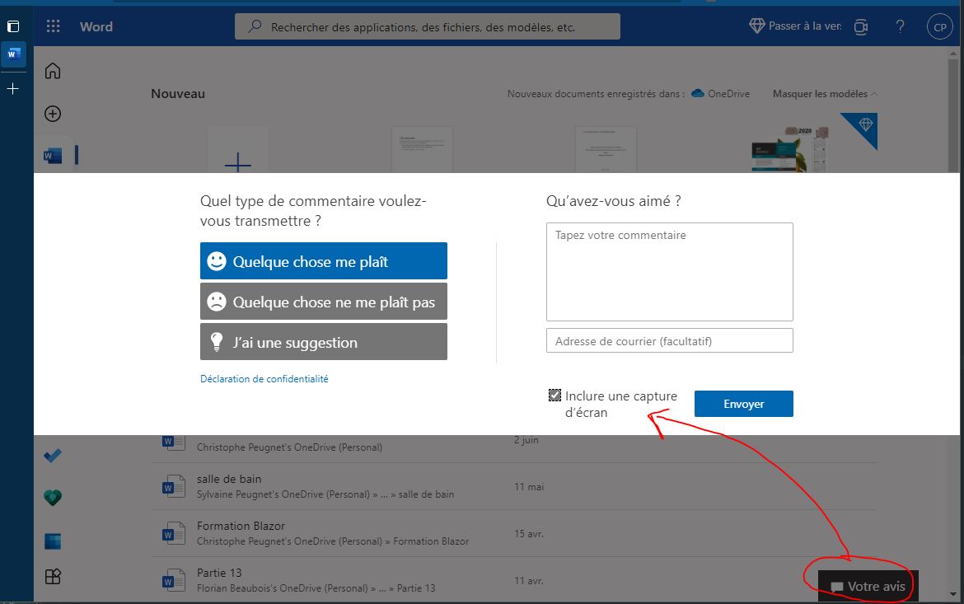Open the Partie 13 document

(x=219, y=573)
